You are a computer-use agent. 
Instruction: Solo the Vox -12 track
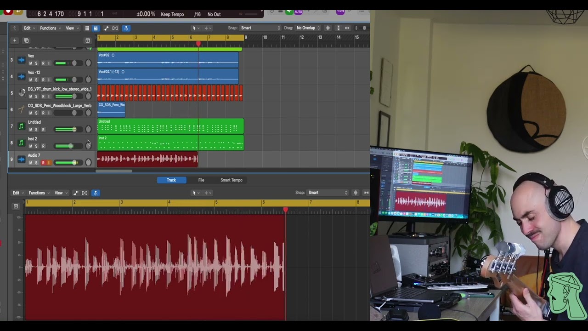click(x=37, y=80)
